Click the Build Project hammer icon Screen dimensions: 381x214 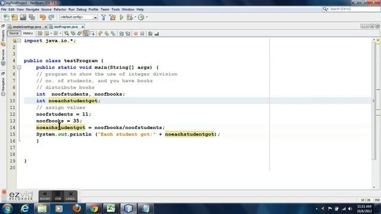tap(104, 17)
